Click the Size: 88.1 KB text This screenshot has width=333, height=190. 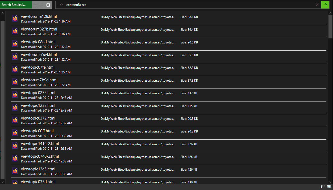coord(189,17)
